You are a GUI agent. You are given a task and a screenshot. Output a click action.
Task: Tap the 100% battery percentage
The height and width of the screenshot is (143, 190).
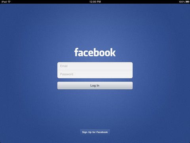(x=182, y=2)
